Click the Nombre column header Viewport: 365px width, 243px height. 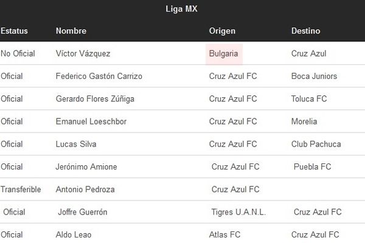pyautogui.click(x=71, y=31)
